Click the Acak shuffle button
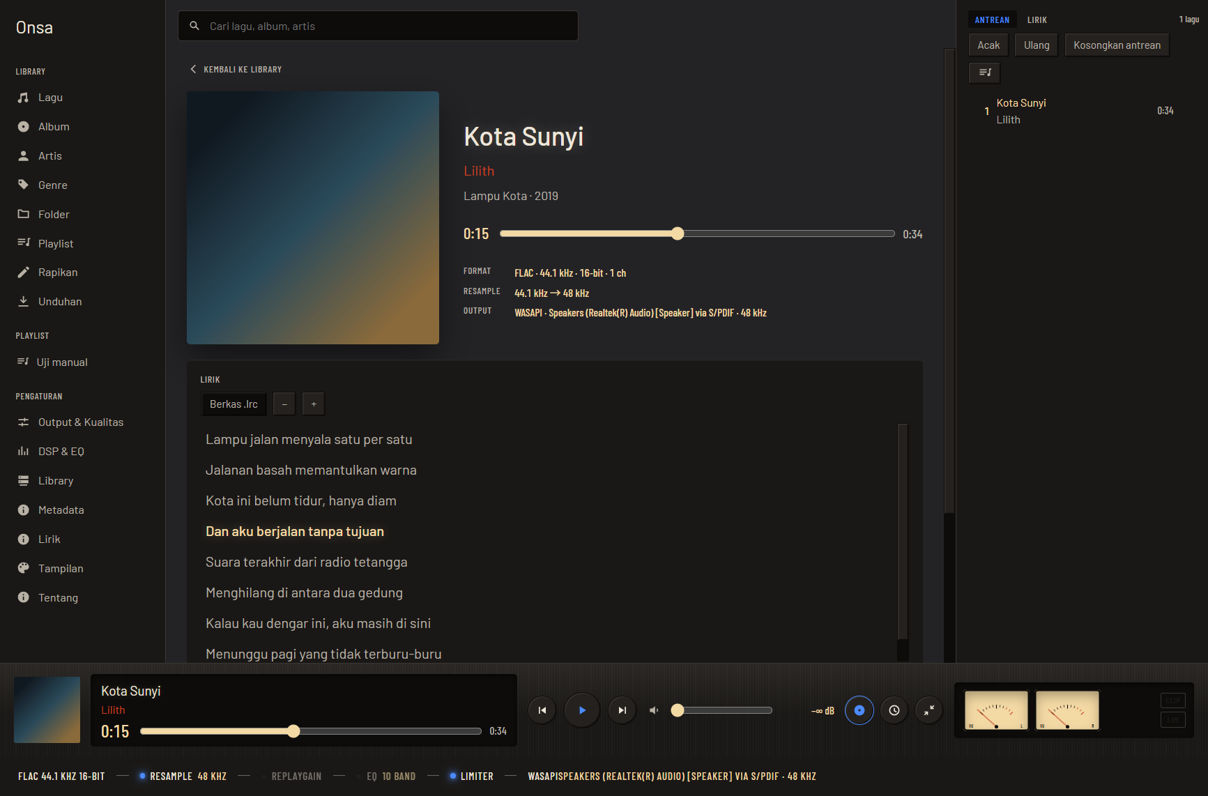 coord(988,45)
